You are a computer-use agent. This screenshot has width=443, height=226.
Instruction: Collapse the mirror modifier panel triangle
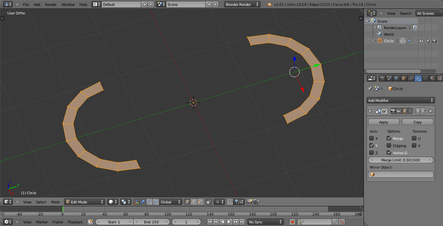tap(370, 111)
